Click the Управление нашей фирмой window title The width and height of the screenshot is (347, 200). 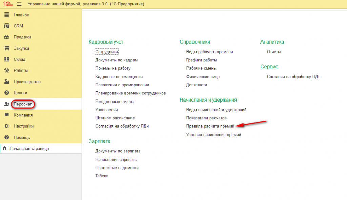click(x=86, y=4)
